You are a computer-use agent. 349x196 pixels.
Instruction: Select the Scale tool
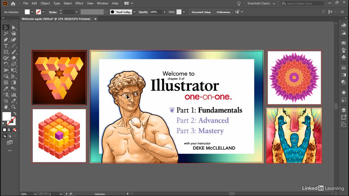pos(14,64)
